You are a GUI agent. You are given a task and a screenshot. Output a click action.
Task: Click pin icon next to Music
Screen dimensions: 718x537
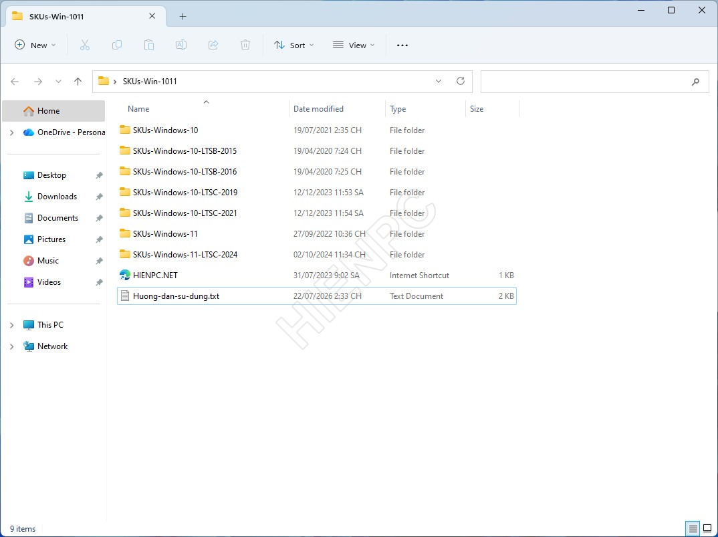click(99, 261)
